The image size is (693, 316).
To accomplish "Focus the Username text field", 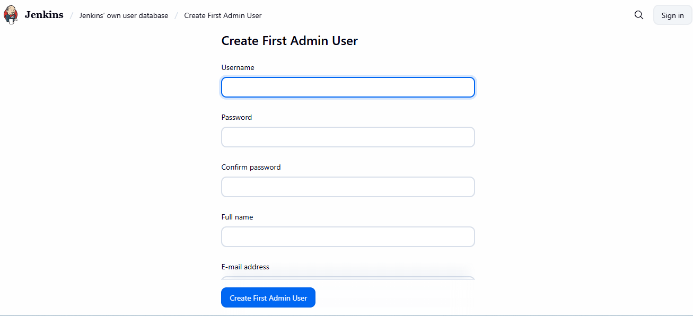I will point(348,87).
